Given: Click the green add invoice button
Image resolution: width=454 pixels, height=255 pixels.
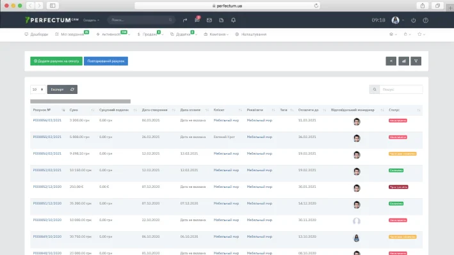Looking at the screenshot, I should point(56,61).
